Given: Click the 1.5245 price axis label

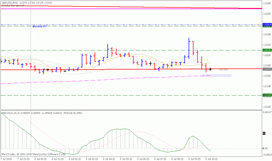Looking at the screenshot, I should [267, 34].
